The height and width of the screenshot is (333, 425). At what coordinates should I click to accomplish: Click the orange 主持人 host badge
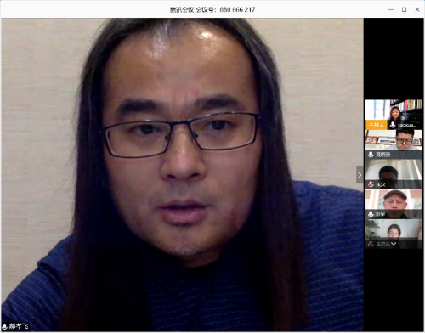(376, 125)
